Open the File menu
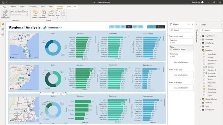The width and height of the screenshot is (223, 125). (x=4, y=7)
